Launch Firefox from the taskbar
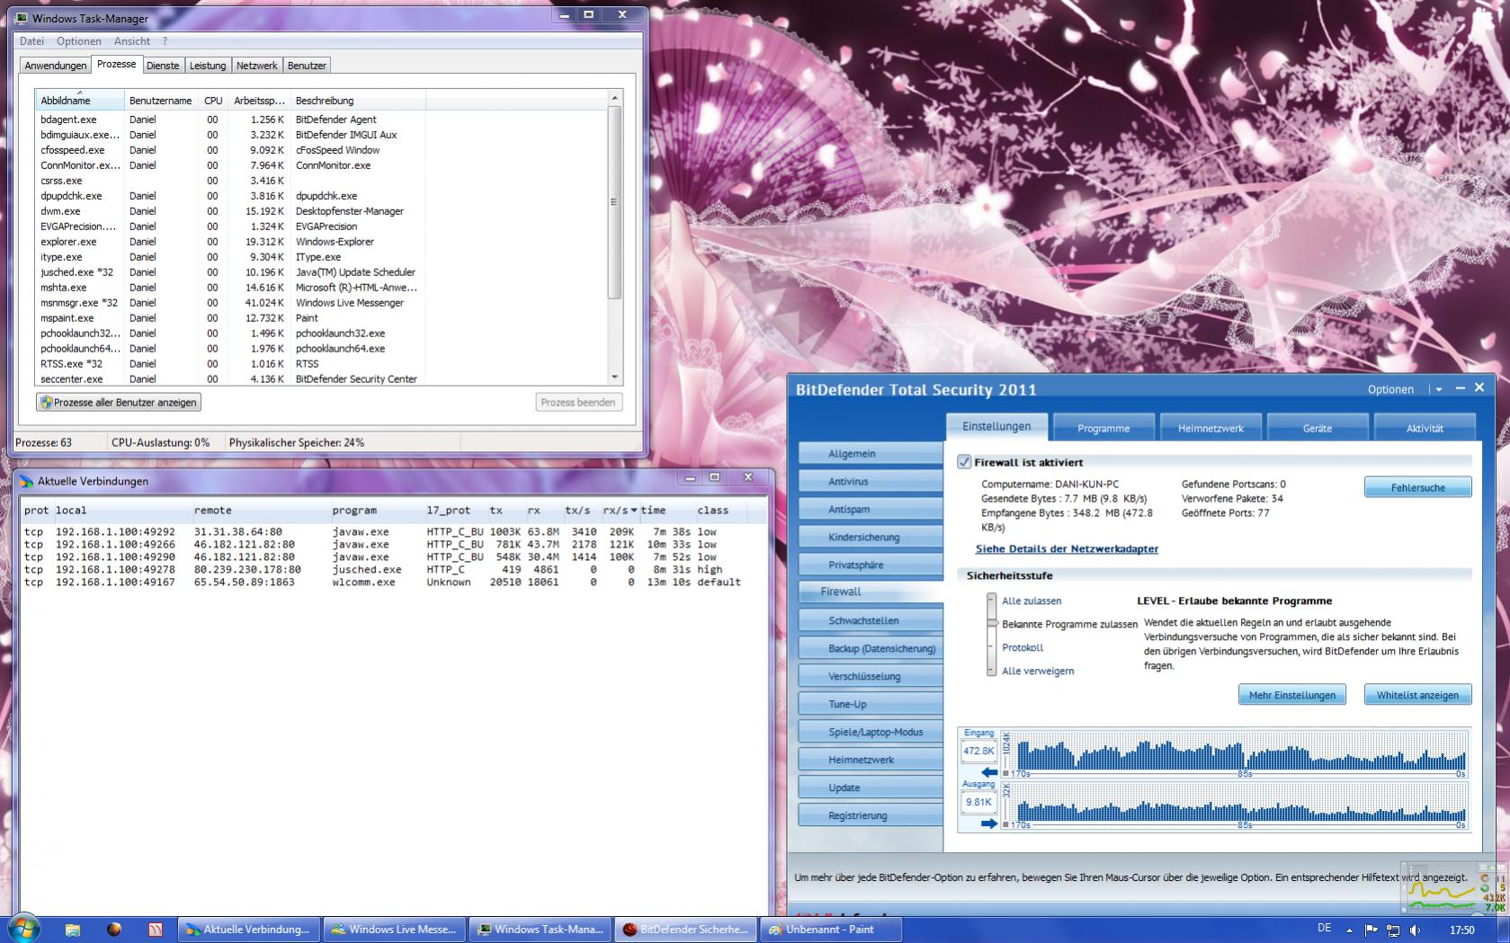 [114, 930]
